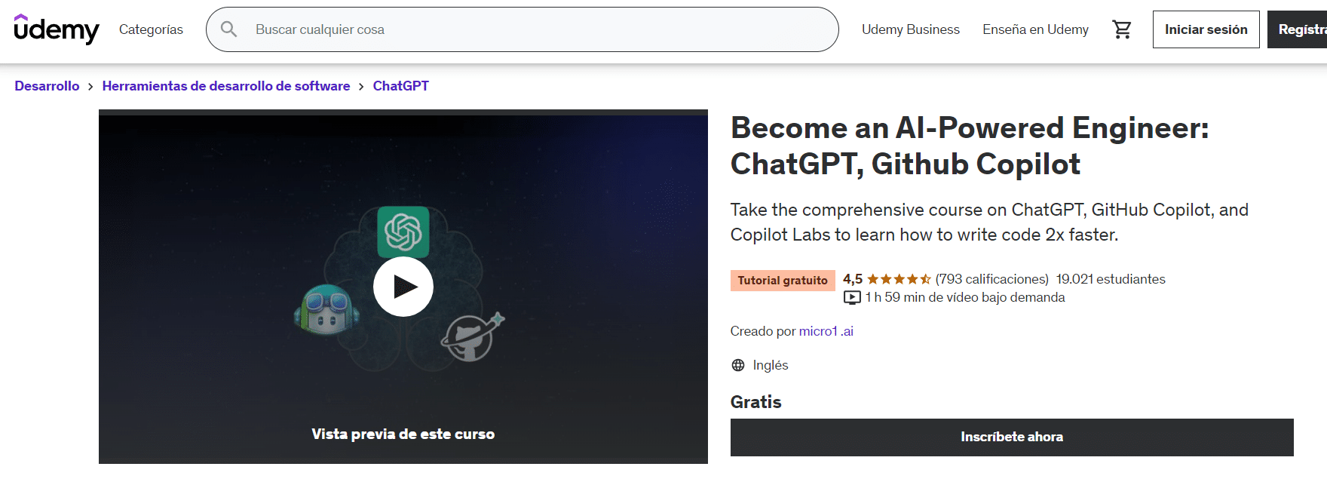
Task: Go to the Desarrollo breadcrumb category
Action: [47, 85]
